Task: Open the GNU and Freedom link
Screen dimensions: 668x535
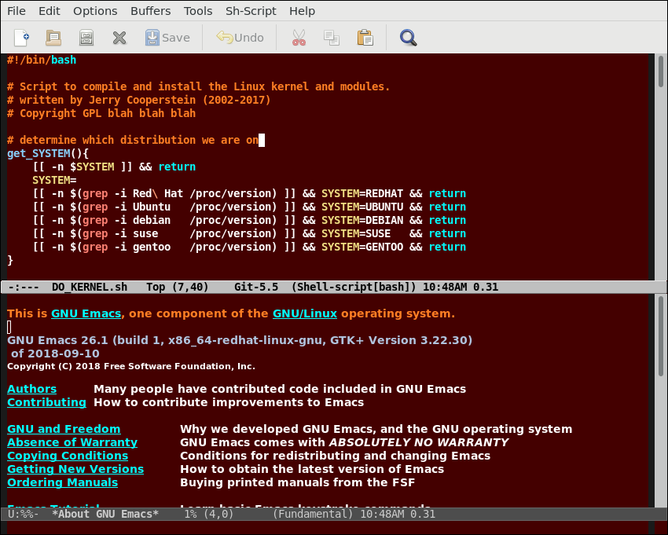Action: click(x=64, y=429)
